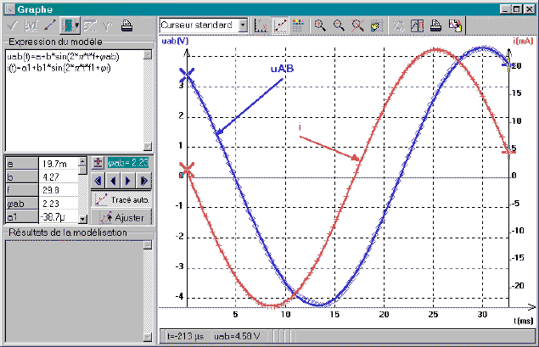539x347 pixels.
Task: Toggle the Tracé auto button
Action: (x=122, y=199)
